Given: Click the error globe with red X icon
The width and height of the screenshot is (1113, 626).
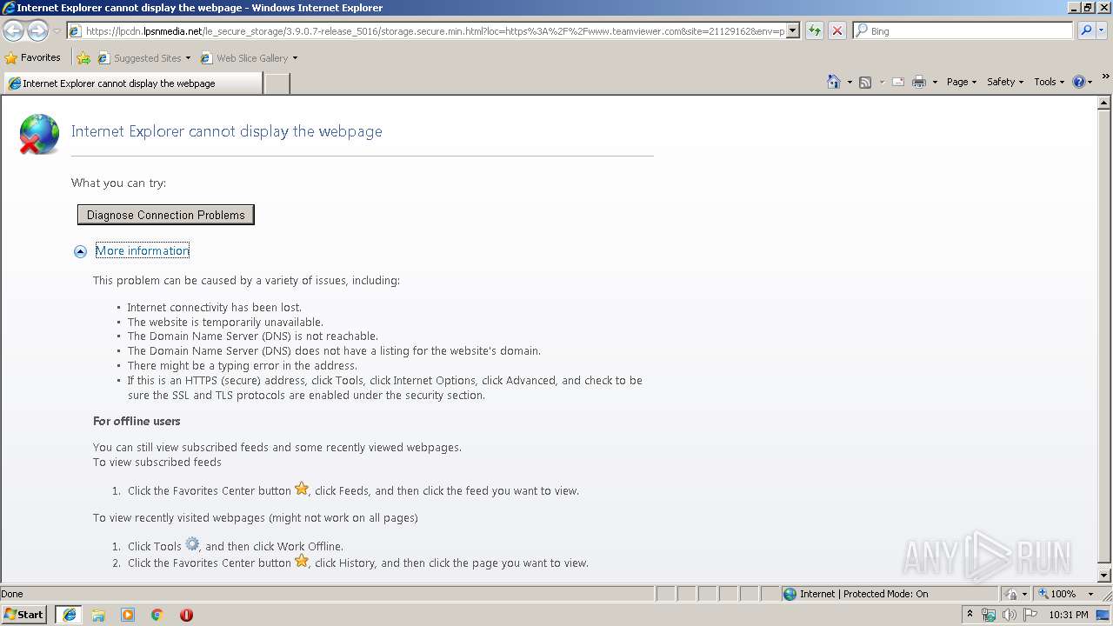Looking at the screenshot, I should [39, 134].
